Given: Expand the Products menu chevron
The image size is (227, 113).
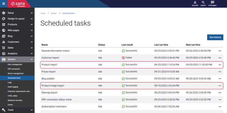Looking at the screenshot, I should [32, 25].
